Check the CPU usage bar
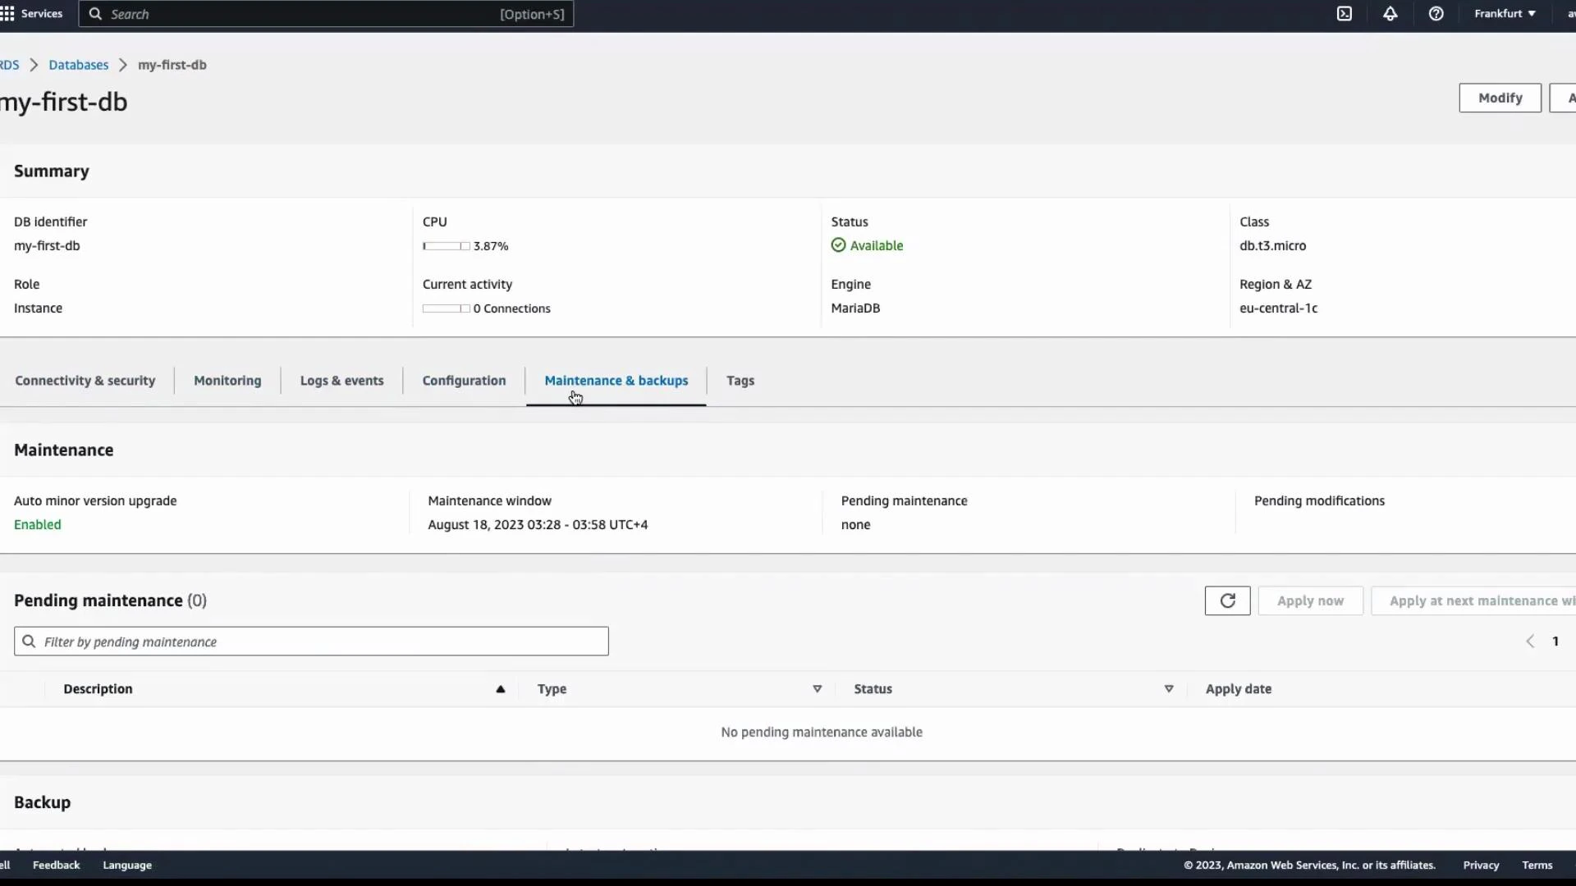Image resolution: width=1576 pixels, height=886 pixels. 446,245
